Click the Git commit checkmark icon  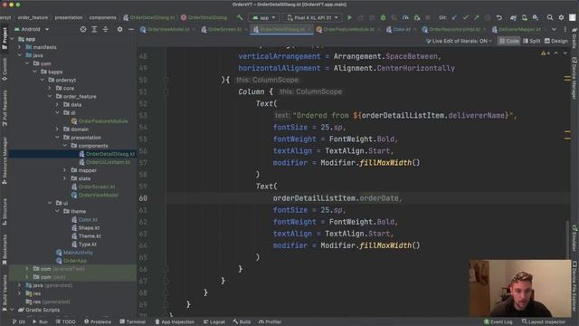coord(465,17)
